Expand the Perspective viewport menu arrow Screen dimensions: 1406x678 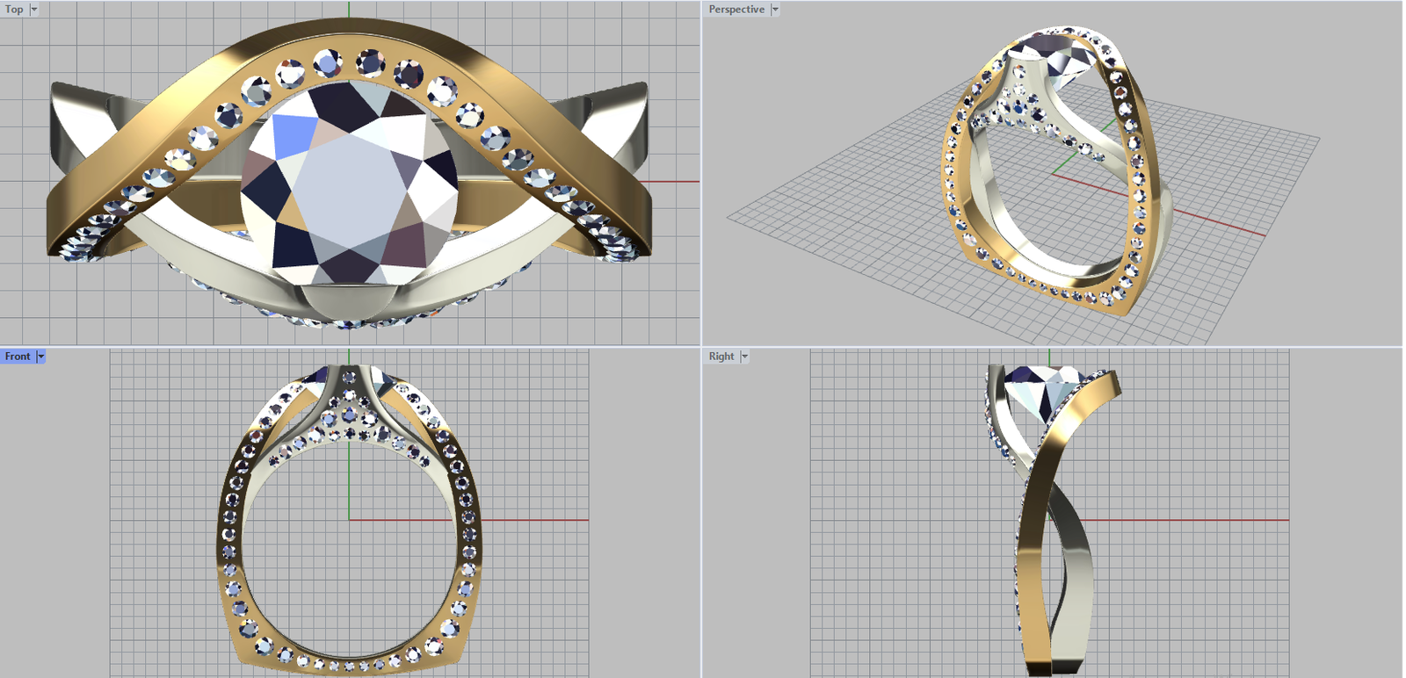click(x=775, y=10)
